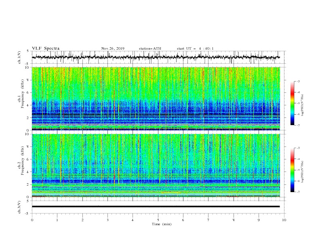Select the date text "Nov.26, 2019"
This screenshot has height=247, width=320.
tap(113, 48)
